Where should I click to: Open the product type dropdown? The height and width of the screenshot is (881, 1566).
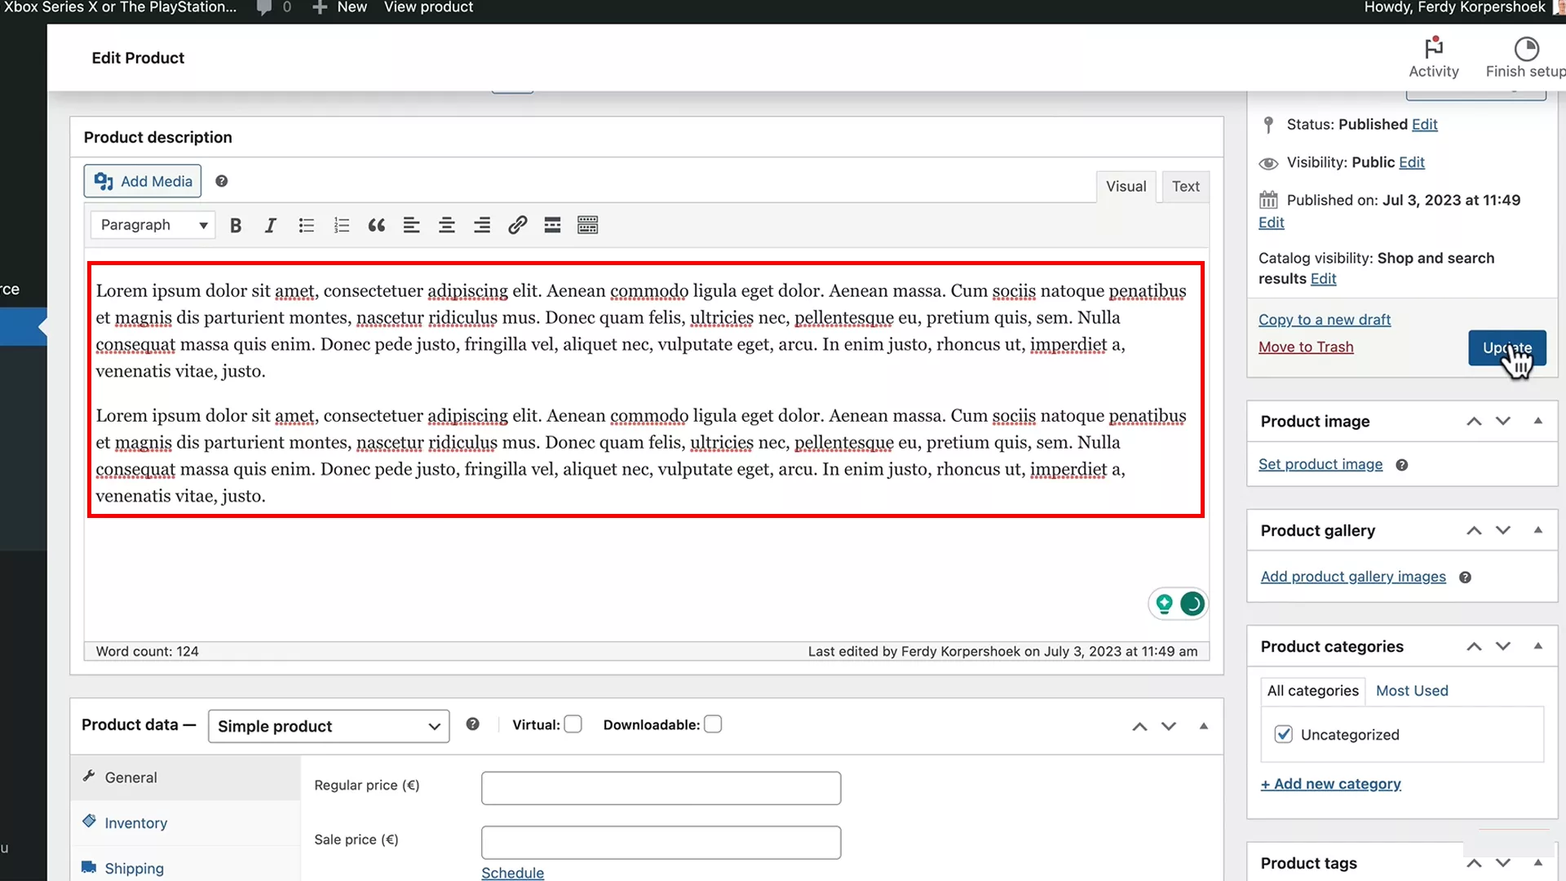click(328, 726)
